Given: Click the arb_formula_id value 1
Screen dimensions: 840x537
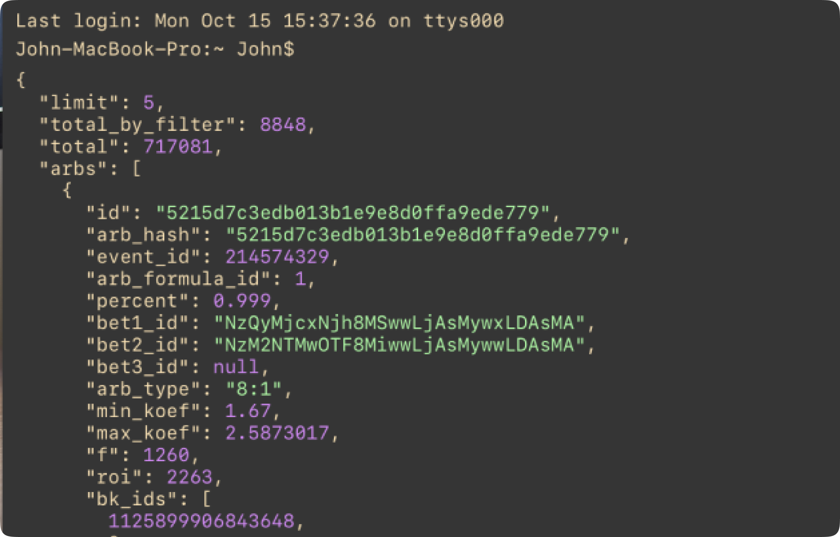Looking at the screenshot, I should [x=300, y=279].
